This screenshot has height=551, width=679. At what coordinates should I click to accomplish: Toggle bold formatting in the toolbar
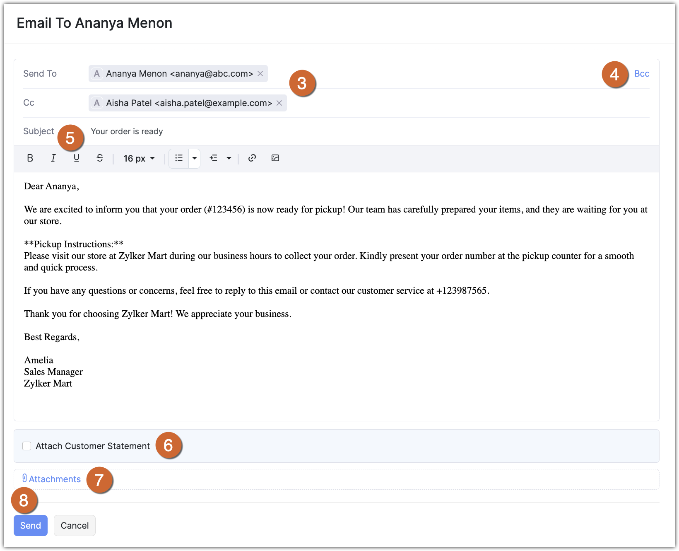tap(30, 158)
